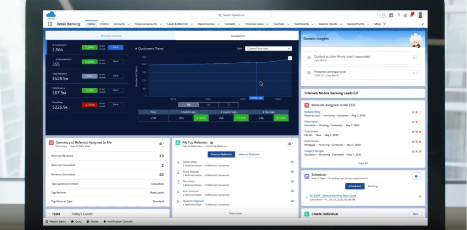Select the Financial Accounts dashboard tab
Viewport: 467px width, 230px height.
[x=111, y=36]
